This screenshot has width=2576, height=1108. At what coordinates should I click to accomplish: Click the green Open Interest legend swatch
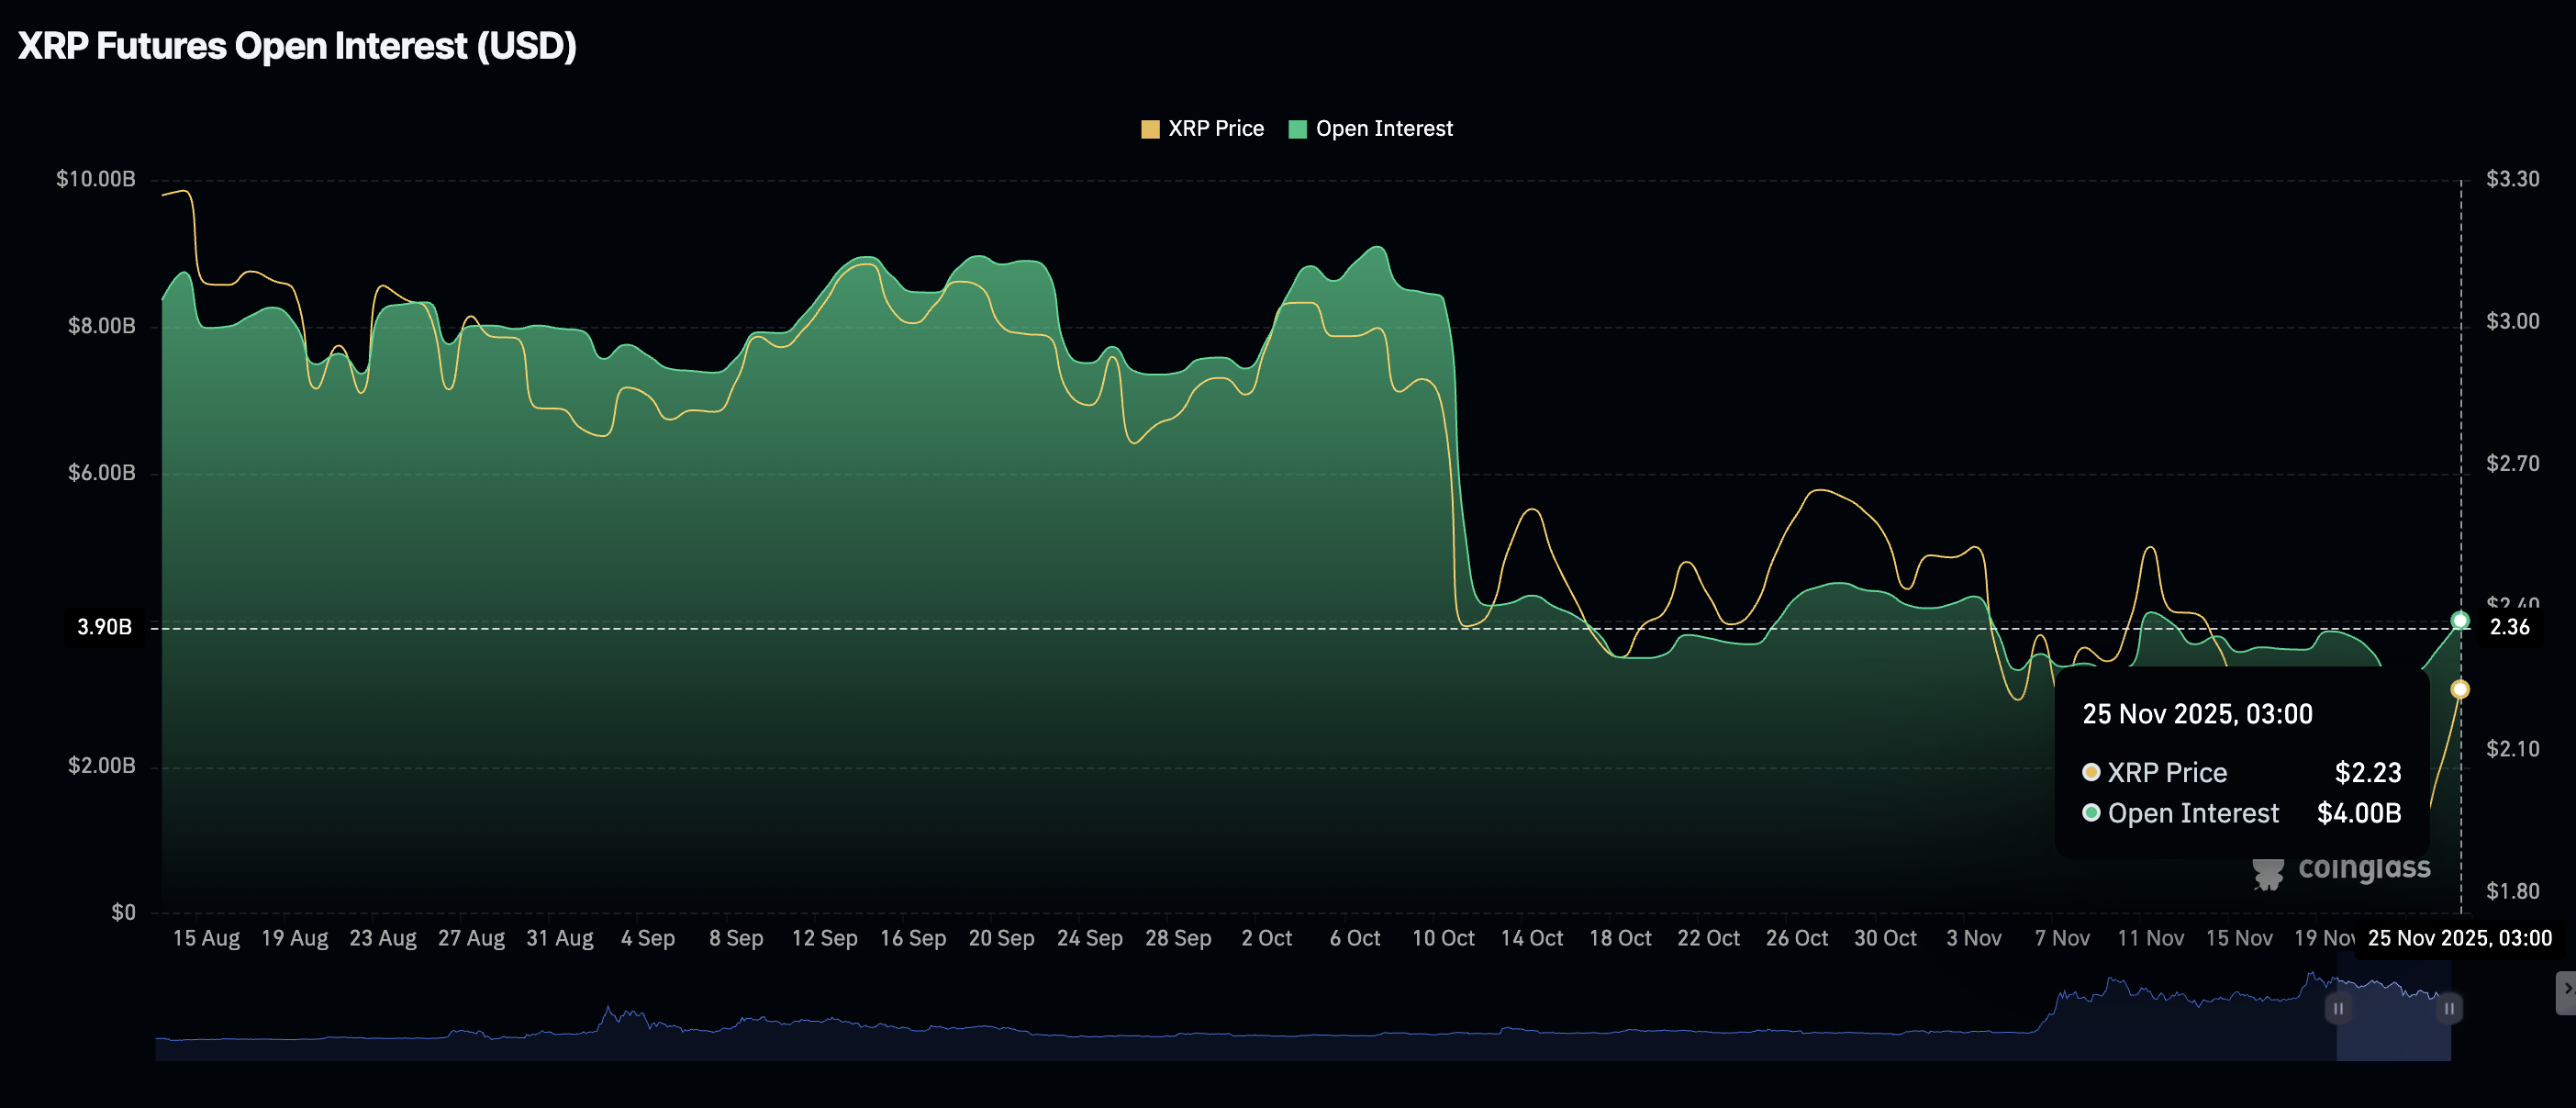(x=1299, y=128)
